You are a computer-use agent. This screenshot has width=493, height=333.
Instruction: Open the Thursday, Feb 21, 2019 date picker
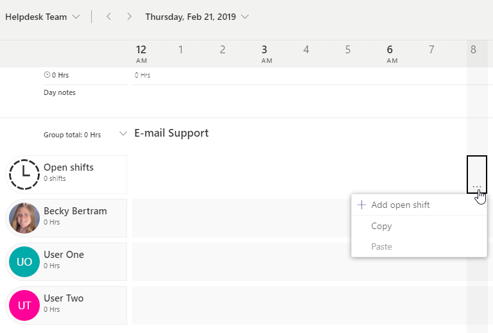[x=197, y=17]
